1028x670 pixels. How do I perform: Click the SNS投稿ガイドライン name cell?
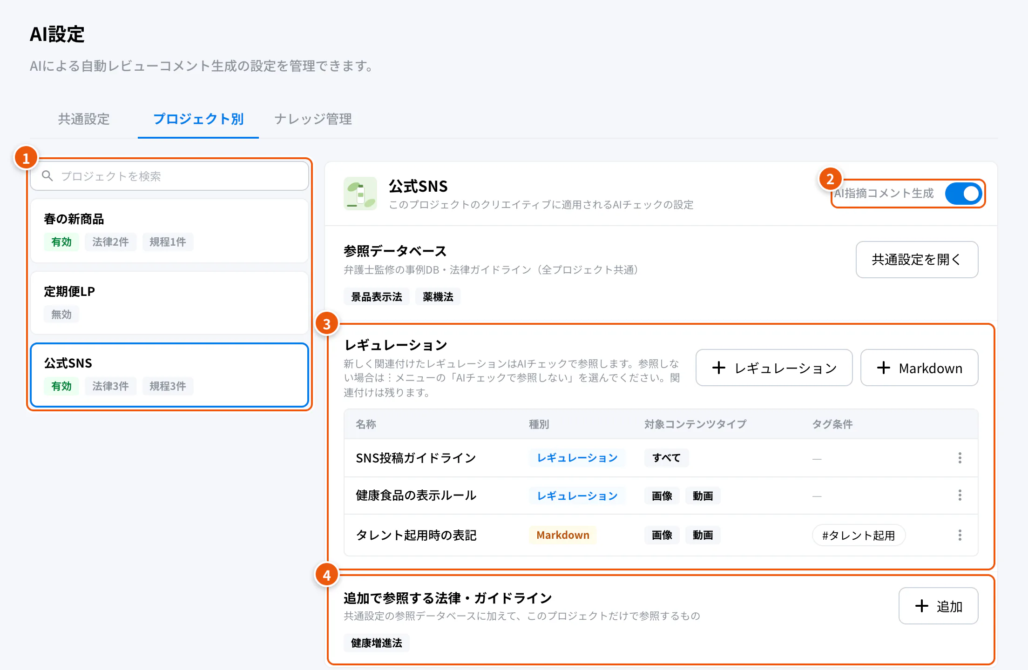point(416,458)
